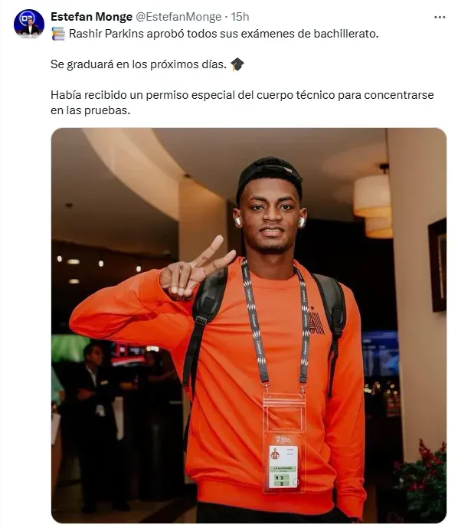Click the team crest on orange sweatshirt
The width and height of the screenshot is (458, 528).
coord(316,320)
